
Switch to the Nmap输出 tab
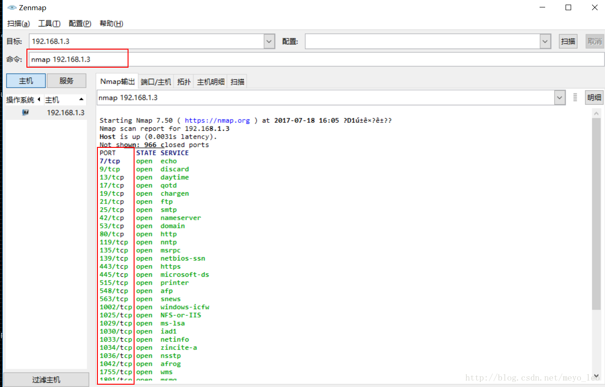point(117,82)
